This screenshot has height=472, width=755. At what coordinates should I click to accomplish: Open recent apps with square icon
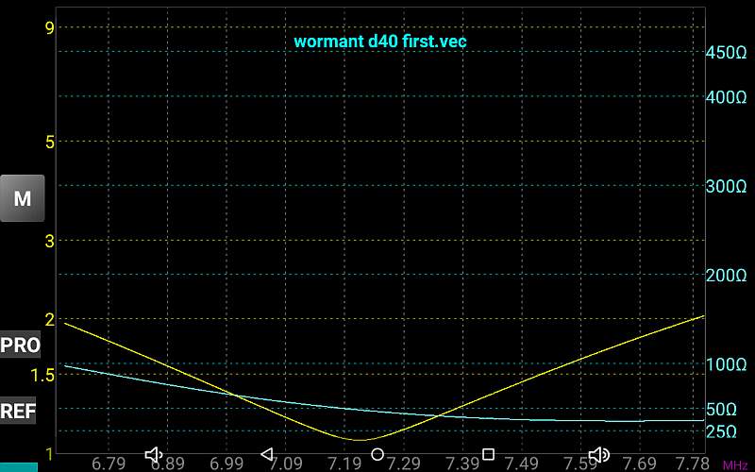488,455
